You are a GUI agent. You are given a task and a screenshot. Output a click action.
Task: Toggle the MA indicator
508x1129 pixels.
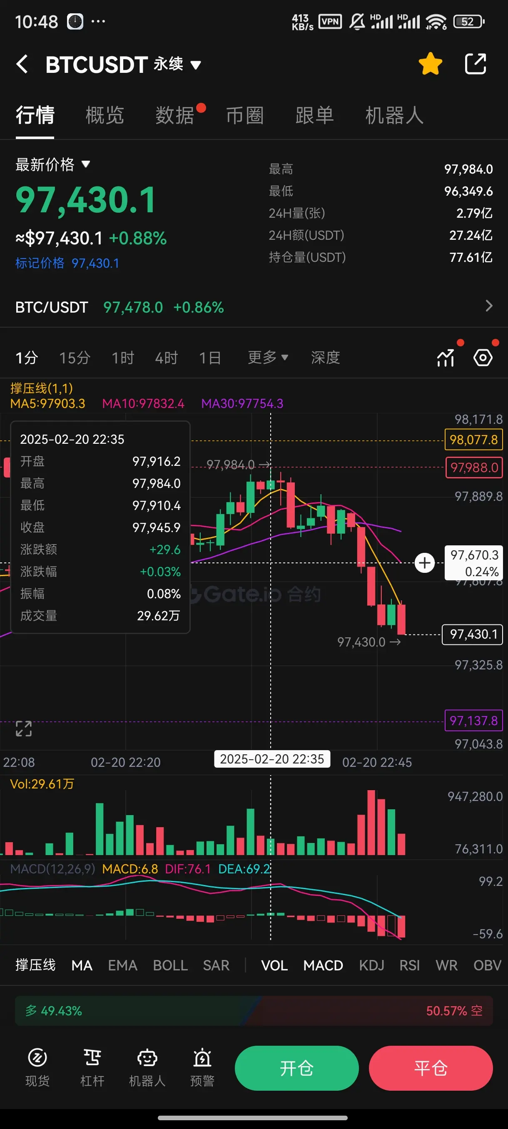point(82,965)
